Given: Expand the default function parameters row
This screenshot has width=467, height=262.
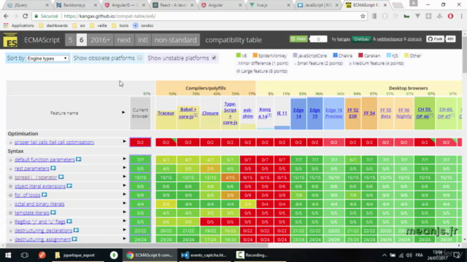Looking at the screenshot, I should pyautogui.click(x=124, y=159).
